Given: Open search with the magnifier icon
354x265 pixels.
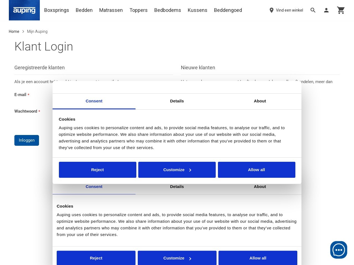Looking at the screenshot, I should coord(313,10).
